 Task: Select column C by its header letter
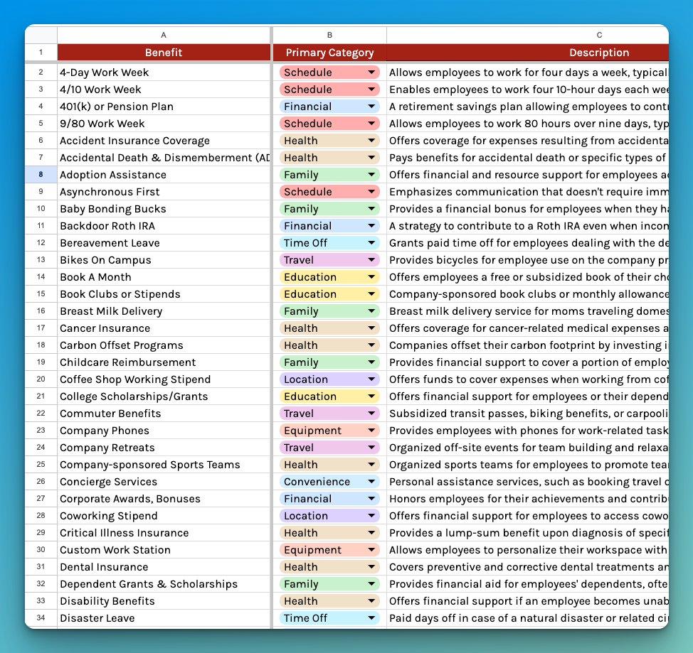(528, 35)
